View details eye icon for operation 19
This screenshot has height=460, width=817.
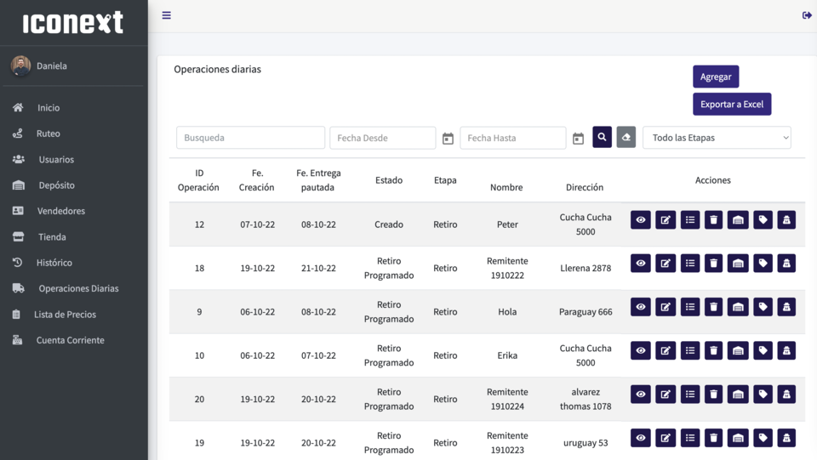640,439
